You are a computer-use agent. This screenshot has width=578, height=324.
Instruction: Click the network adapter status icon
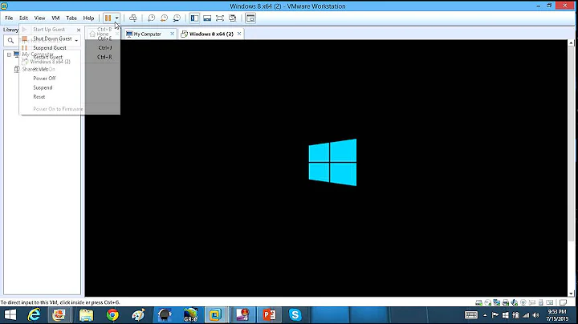(497, 302)
